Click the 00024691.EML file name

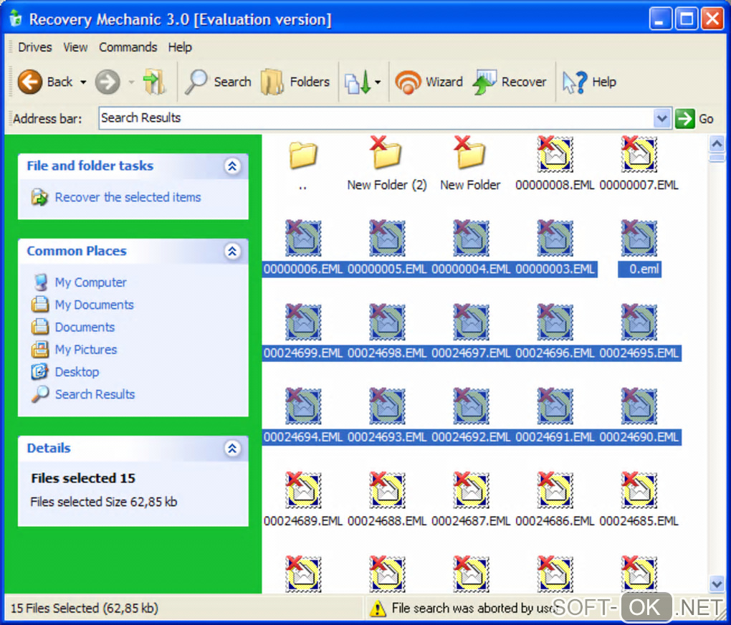coord(555,437)
